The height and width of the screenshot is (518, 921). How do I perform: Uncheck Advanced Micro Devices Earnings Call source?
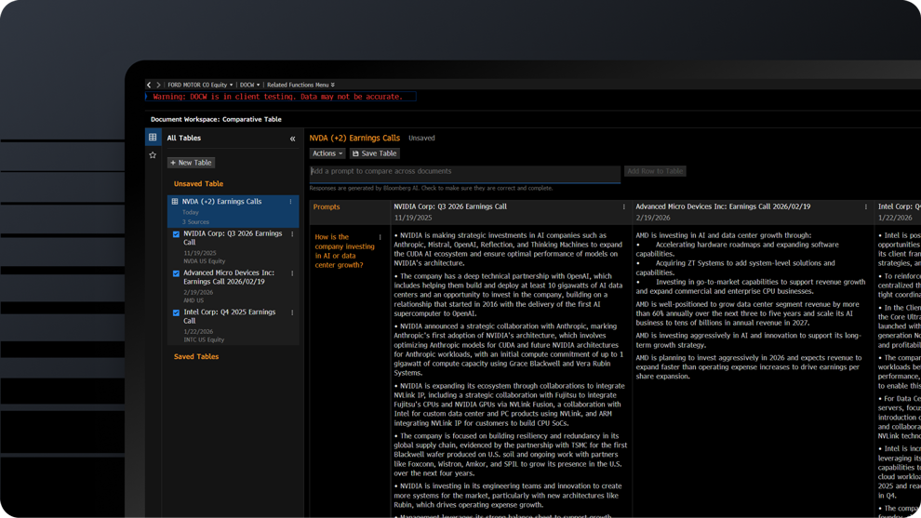click(x=176, y=273)
